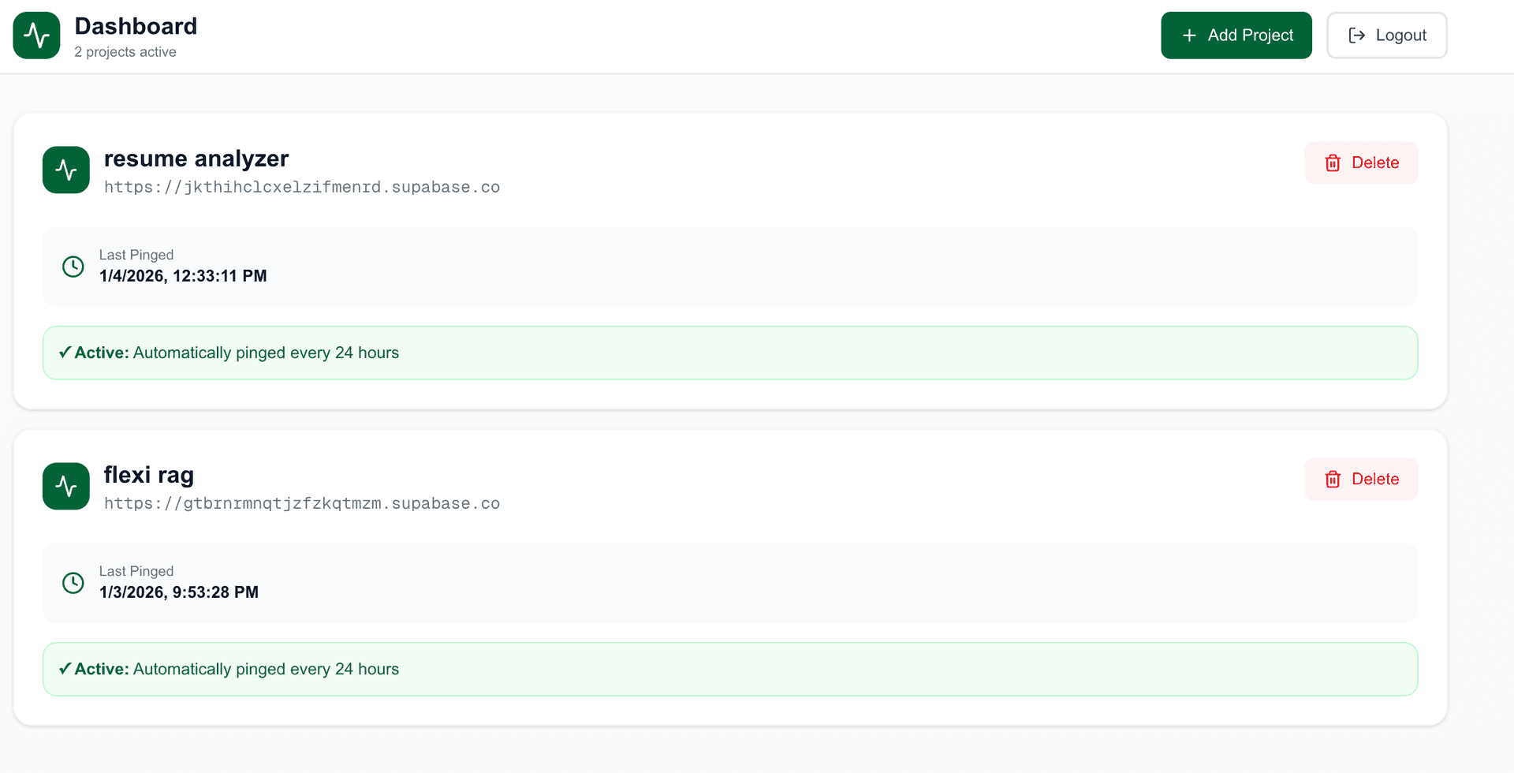Click the Dashboard activity logo icon
Image resolution: width=1514 pixels, height=773 pixels.
click(36, 35)
